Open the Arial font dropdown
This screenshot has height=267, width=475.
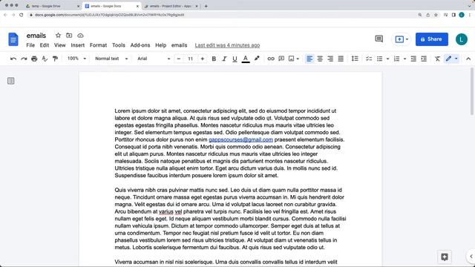point(154,59)
